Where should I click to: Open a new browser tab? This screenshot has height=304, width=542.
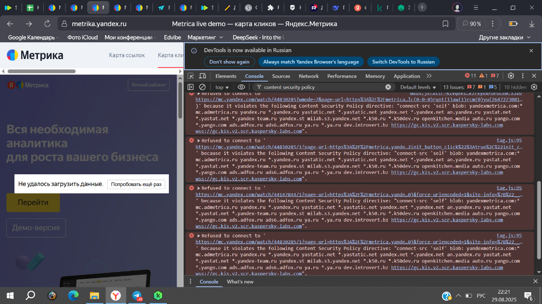[x=422, y=7]
